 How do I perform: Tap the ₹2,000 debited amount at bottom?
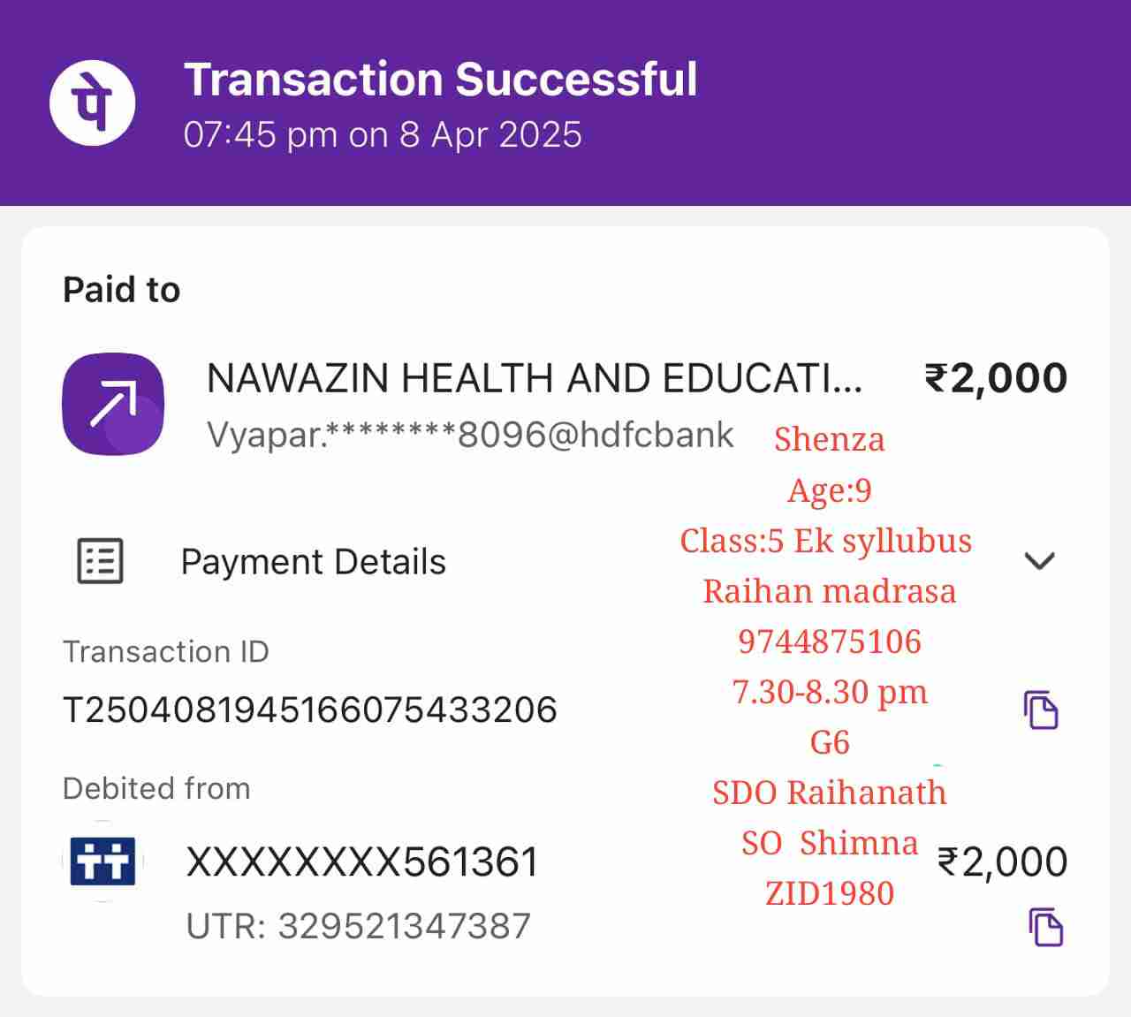pyautogui.click(x=1002, y=861)
